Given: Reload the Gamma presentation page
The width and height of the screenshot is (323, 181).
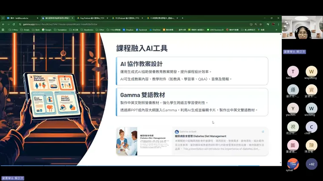Looking at the screenshot, I should (14, 24).
